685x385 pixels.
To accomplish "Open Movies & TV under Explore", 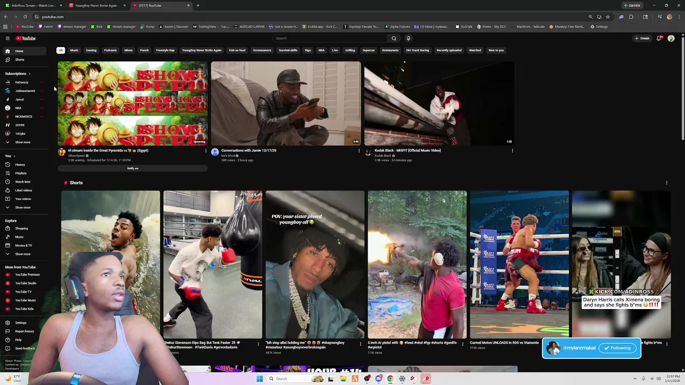I will [26, 245].
